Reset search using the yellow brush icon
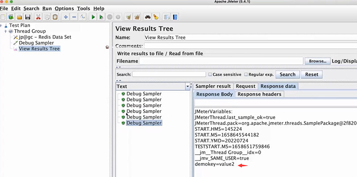 click(x=156, y=17)
